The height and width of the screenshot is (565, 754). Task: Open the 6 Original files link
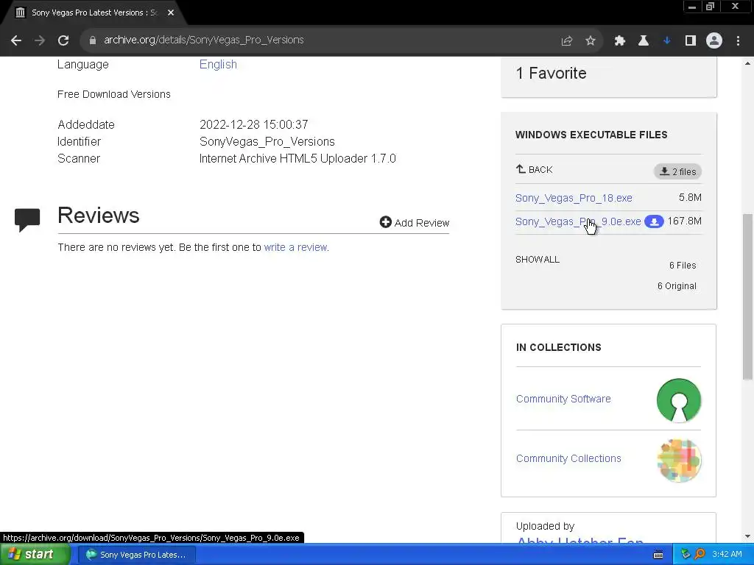click(677, 286)
